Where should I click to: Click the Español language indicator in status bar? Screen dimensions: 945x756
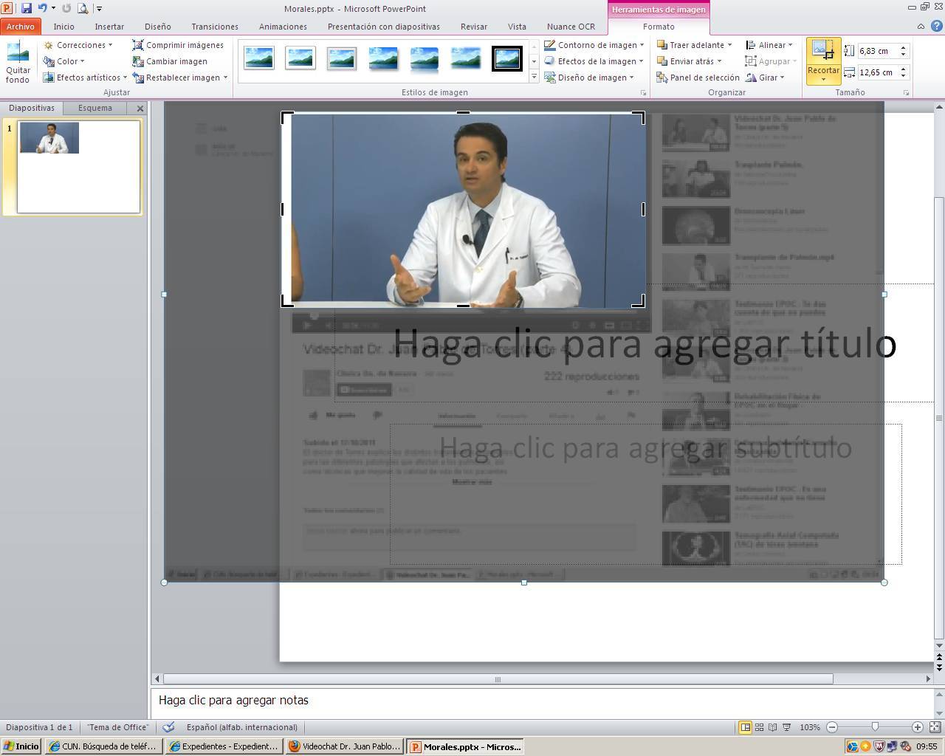pos(242,727)
